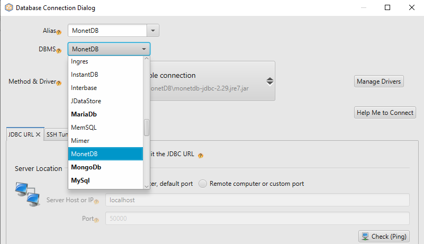Select highlighted MonetDB in the DBMS list
Viewport: 424px width, 244px height.
click(x=105, y=154)
